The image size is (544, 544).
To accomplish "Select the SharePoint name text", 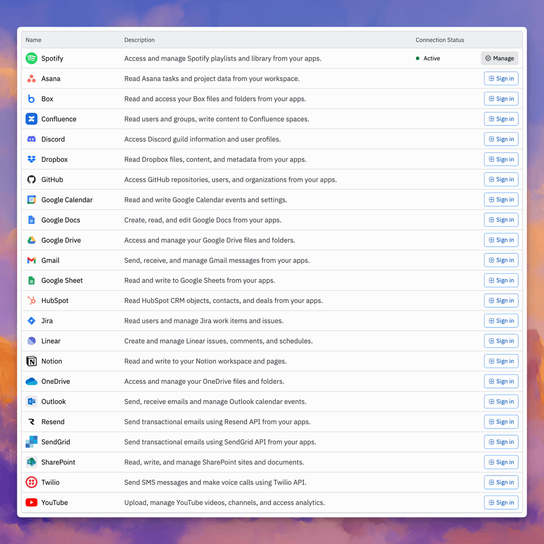I will point(58,462).
